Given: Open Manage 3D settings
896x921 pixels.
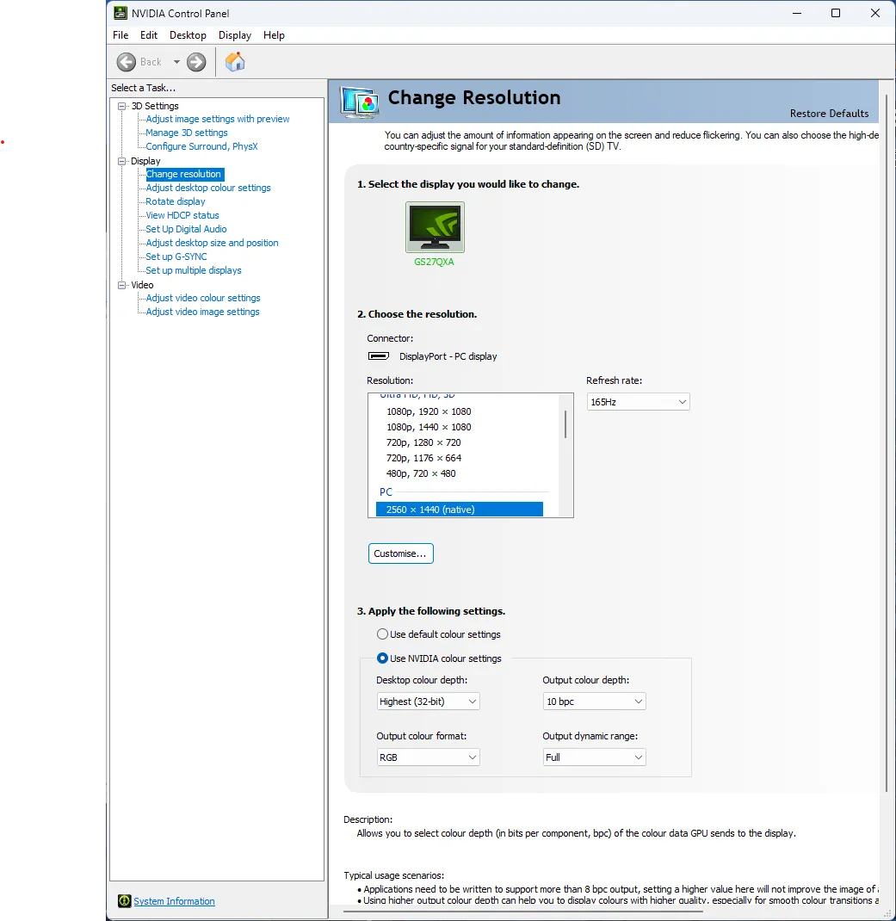Looking at the screenshot, I should pos(187,133).
